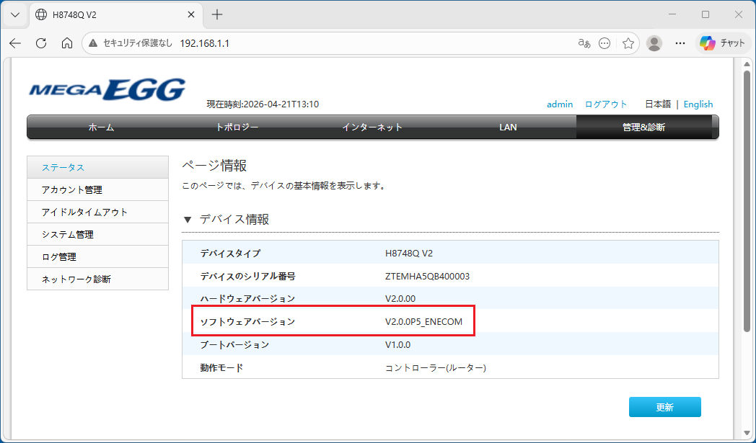Open the LAN menu tab
The width and height of the screenshot is (756, 443).
click(508, 127)
